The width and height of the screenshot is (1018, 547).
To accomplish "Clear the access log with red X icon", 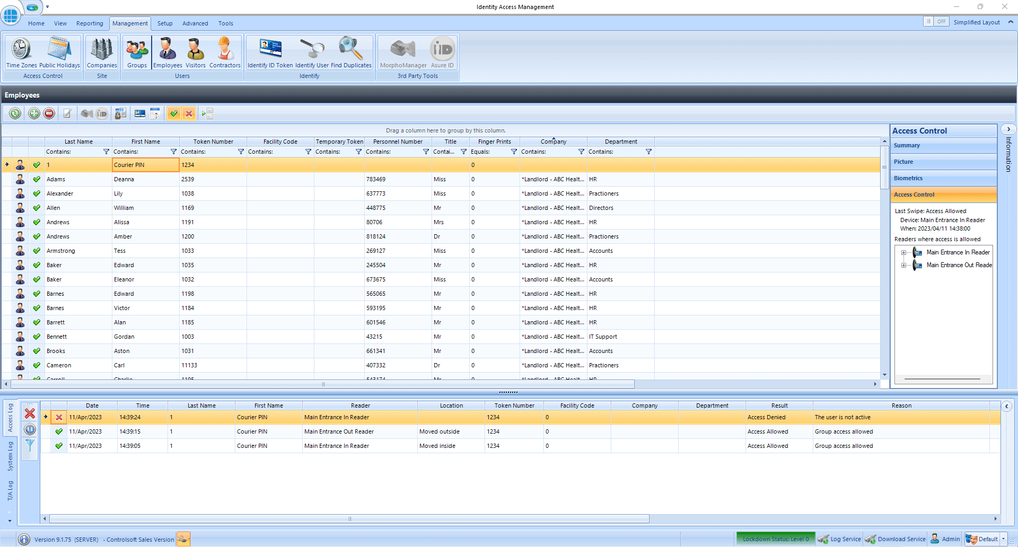I will pyautogui.click(x=30, y=413).
